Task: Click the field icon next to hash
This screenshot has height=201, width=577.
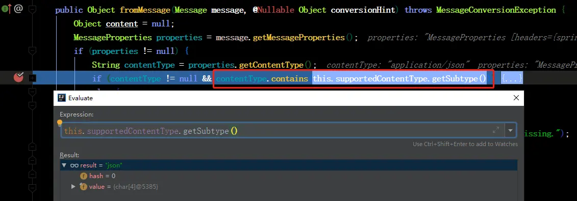Action: [83, 176]
